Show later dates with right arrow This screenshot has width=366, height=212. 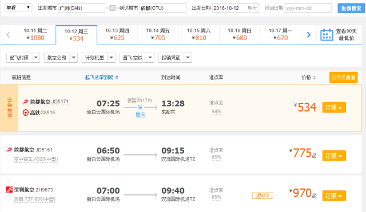tap(309, 35)
